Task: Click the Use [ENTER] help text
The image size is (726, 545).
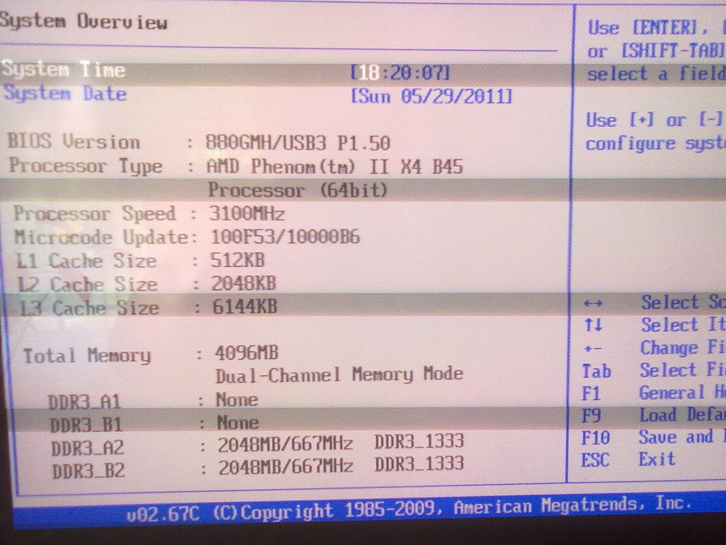Action: (657, 28)
